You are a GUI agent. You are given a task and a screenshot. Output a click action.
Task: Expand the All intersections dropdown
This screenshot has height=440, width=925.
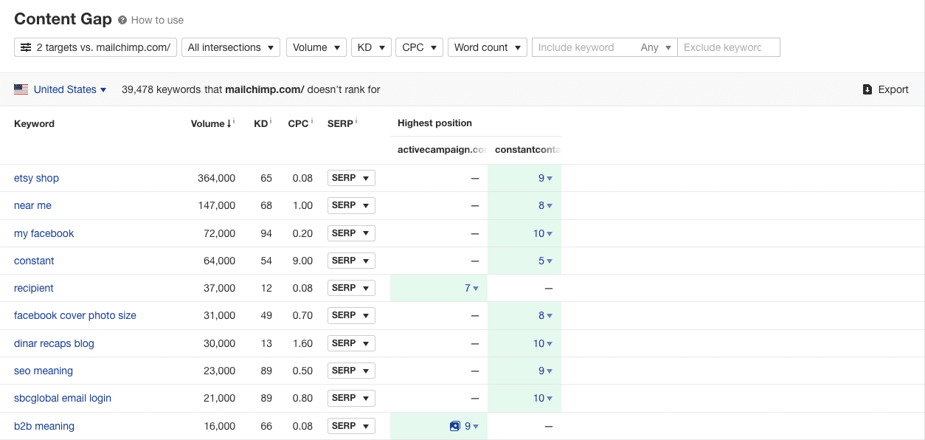[231, 47]
